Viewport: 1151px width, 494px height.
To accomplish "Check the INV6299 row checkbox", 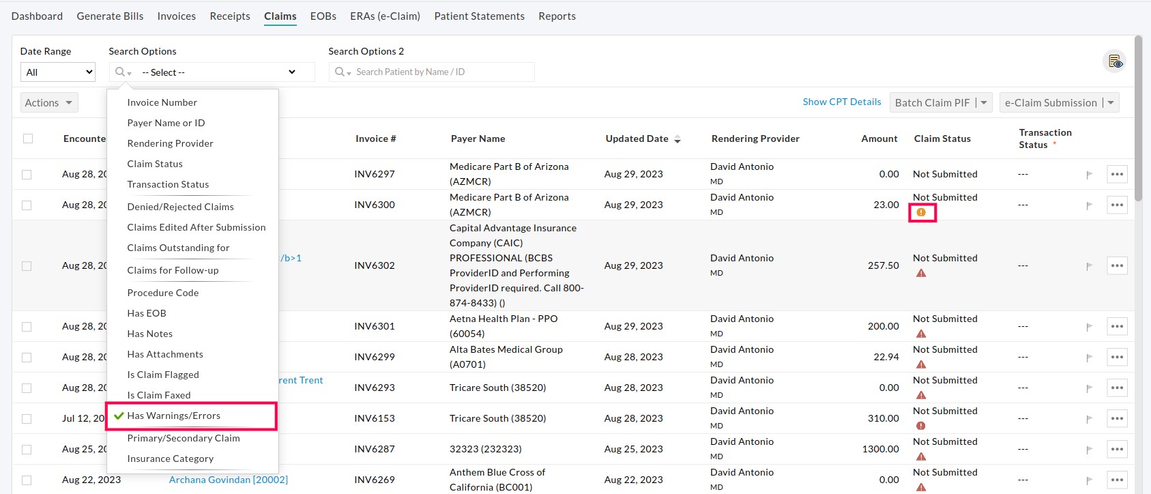I will point(27,358).
